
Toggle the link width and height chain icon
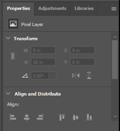point(13,56)
